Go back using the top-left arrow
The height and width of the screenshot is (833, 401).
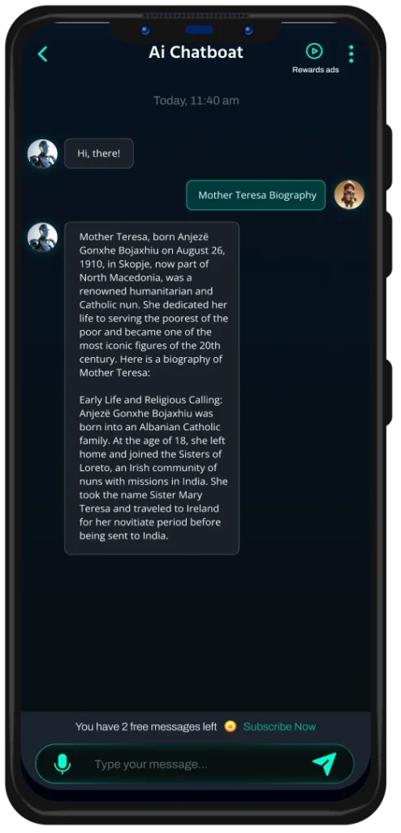[43, 54]
